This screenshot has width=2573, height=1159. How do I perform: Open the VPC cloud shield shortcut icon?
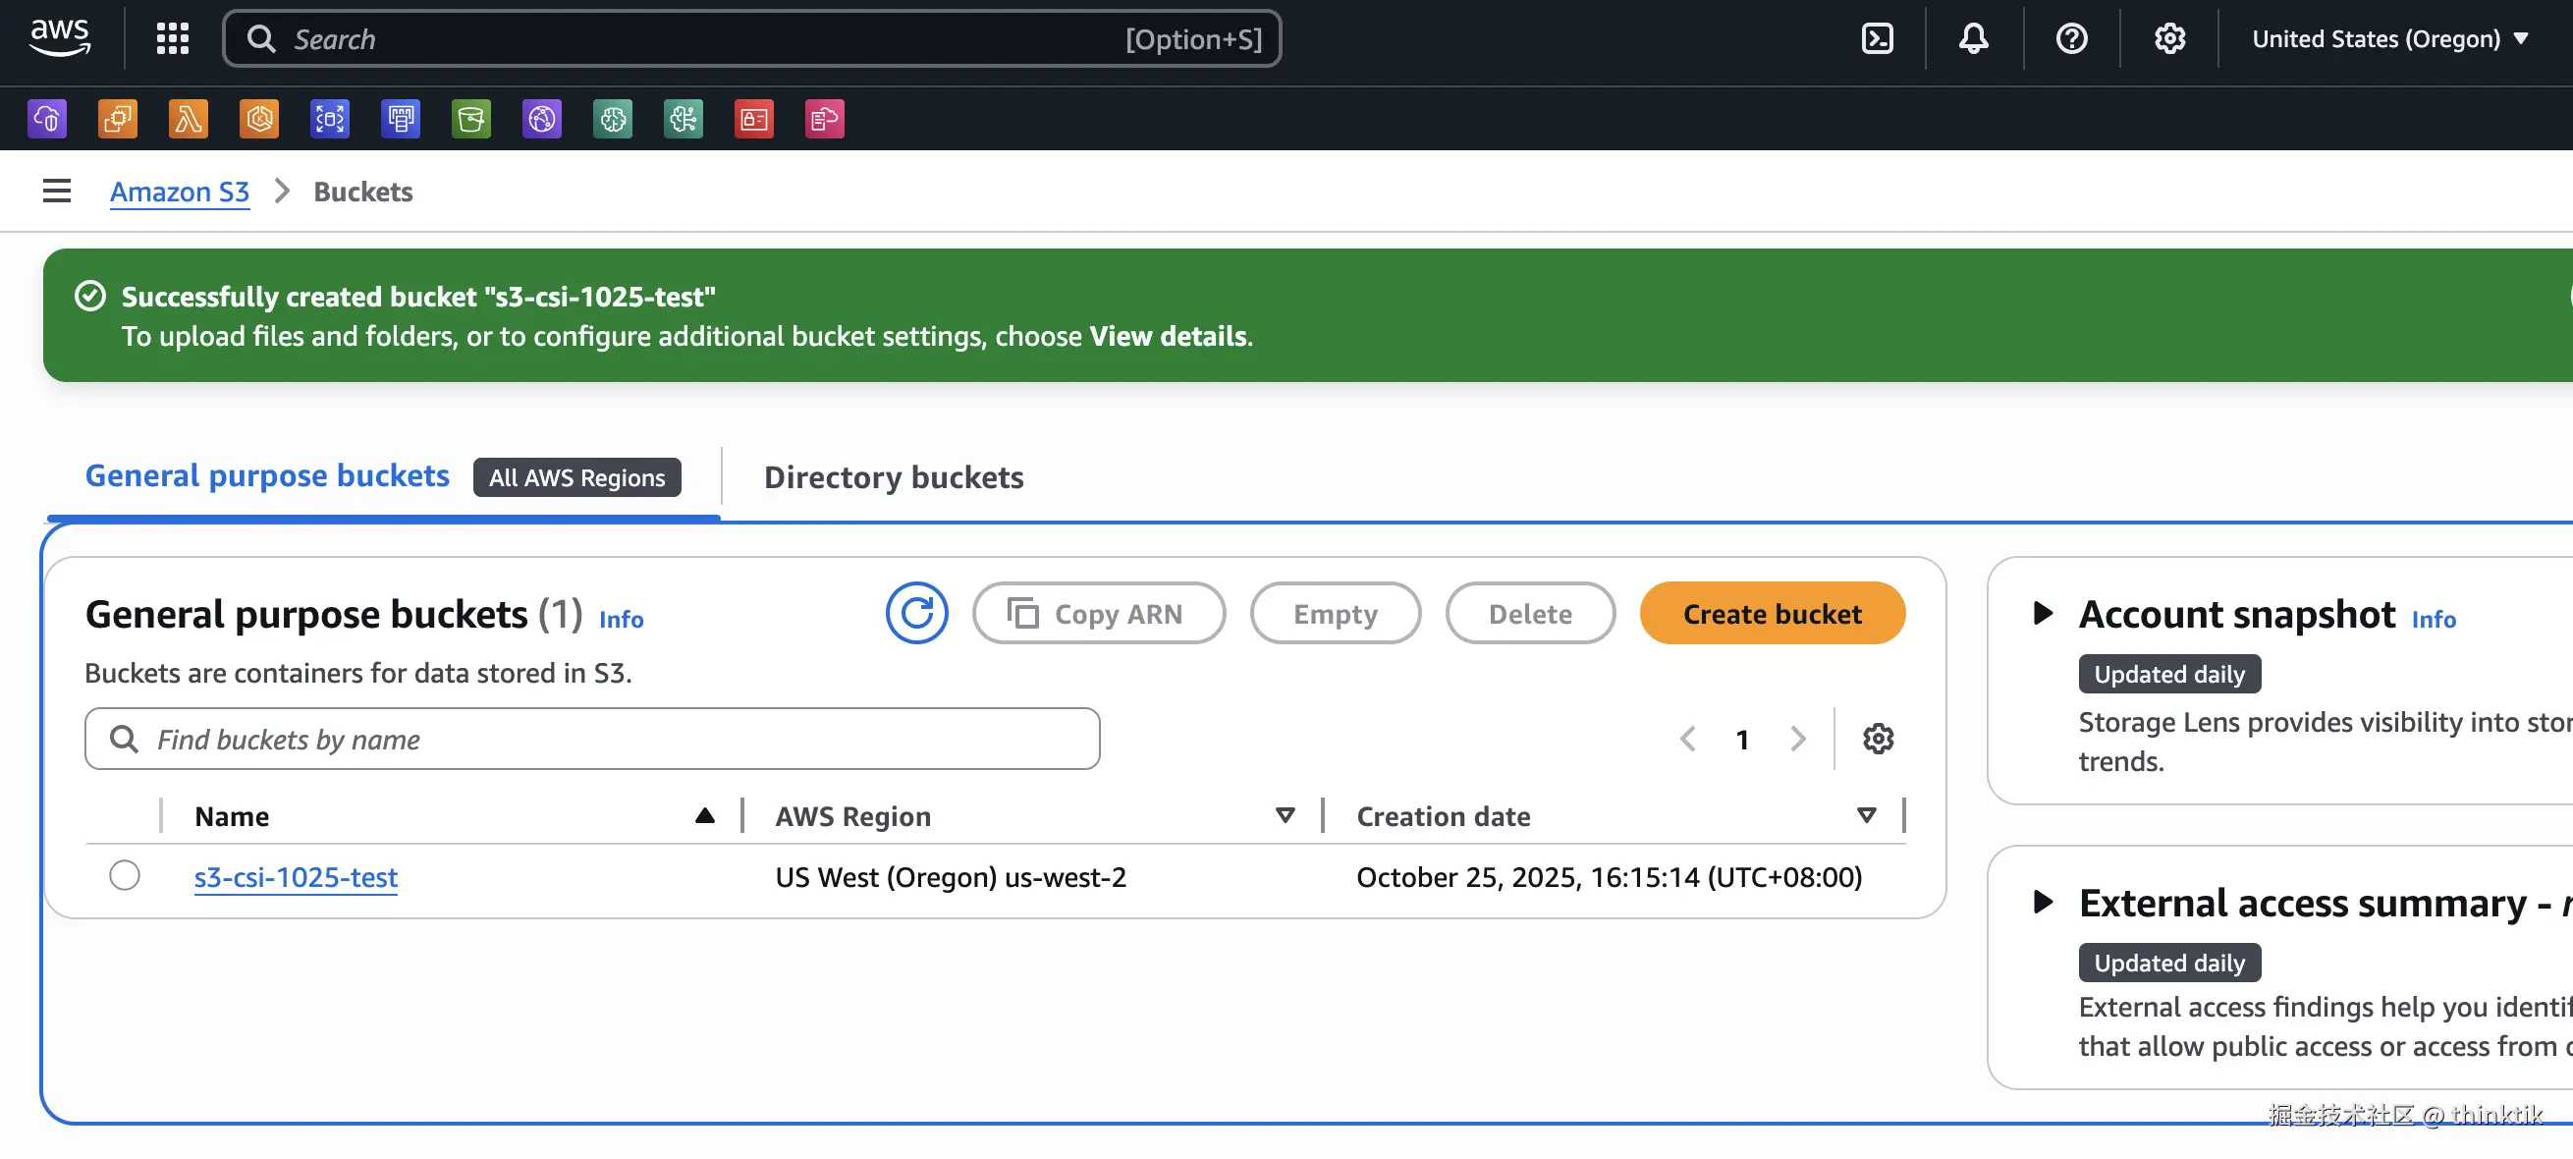tap(47, 119)
